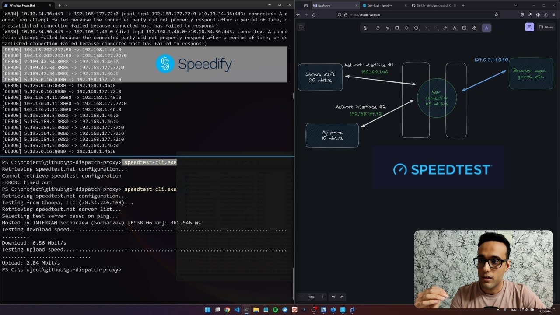Image resolution: width=560 pixels, height=315 pixels.
Task: Click the '127.0.0.1:8080' text label
Action: 491,59
